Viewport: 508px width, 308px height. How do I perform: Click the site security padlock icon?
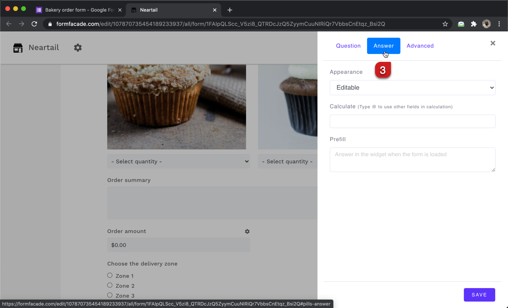coord(50,24)
